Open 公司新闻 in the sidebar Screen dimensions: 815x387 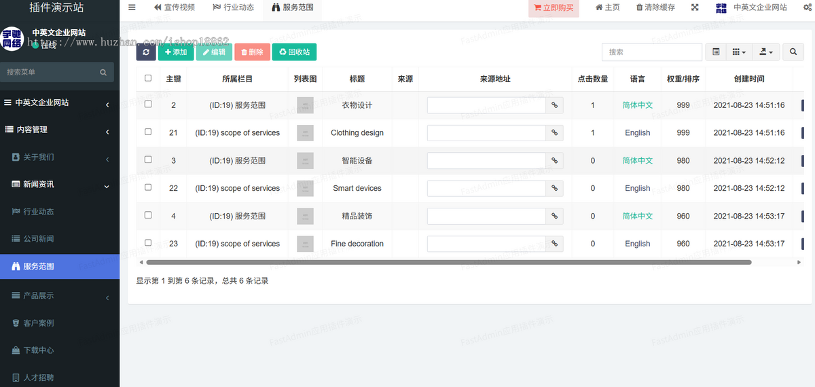point(60,239)
